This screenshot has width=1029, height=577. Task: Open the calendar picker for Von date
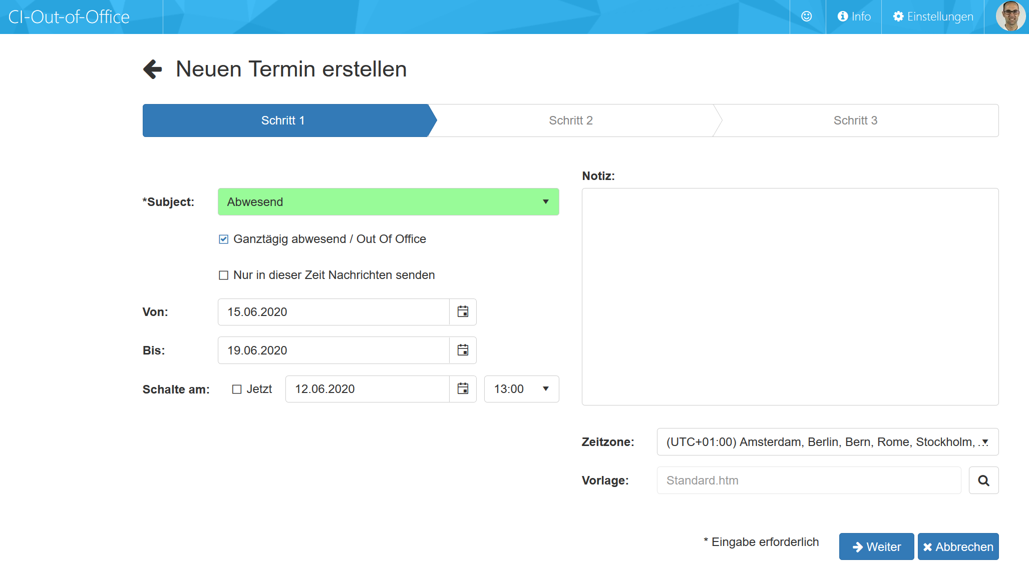[x=463, y=312]
